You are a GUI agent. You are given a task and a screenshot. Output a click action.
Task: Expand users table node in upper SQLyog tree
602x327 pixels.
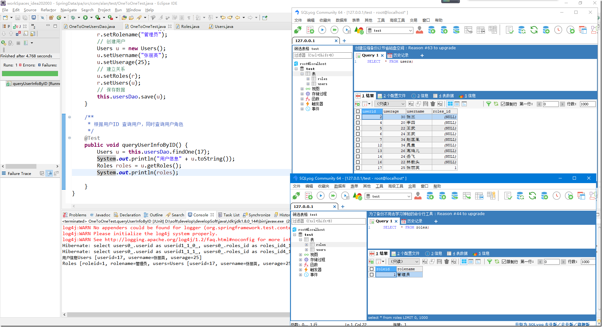pyautogui.click(x=308, y=84)
